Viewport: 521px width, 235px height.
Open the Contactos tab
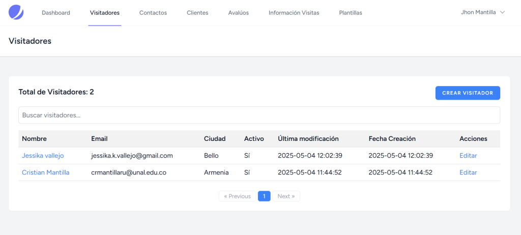pos(153,13)
